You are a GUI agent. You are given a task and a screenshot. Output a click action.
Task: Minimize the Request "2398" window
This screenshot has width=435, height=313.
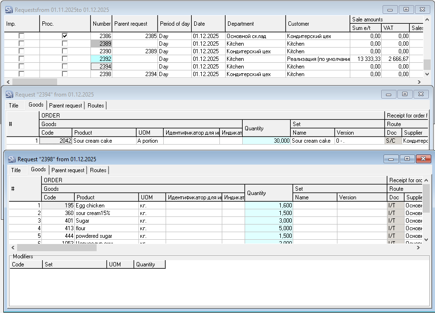click(x=391, y=159)
